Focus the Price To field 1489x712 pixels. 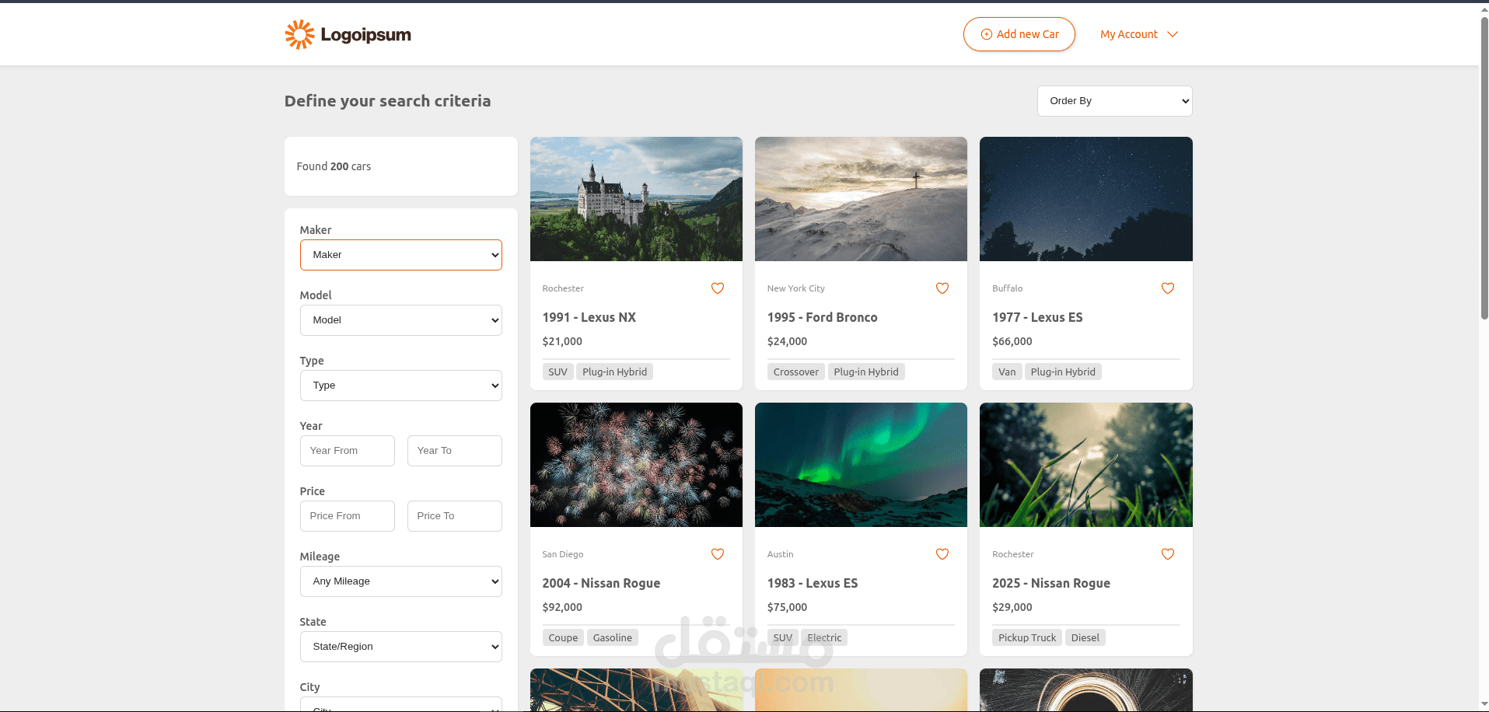[x=455, y=516]
